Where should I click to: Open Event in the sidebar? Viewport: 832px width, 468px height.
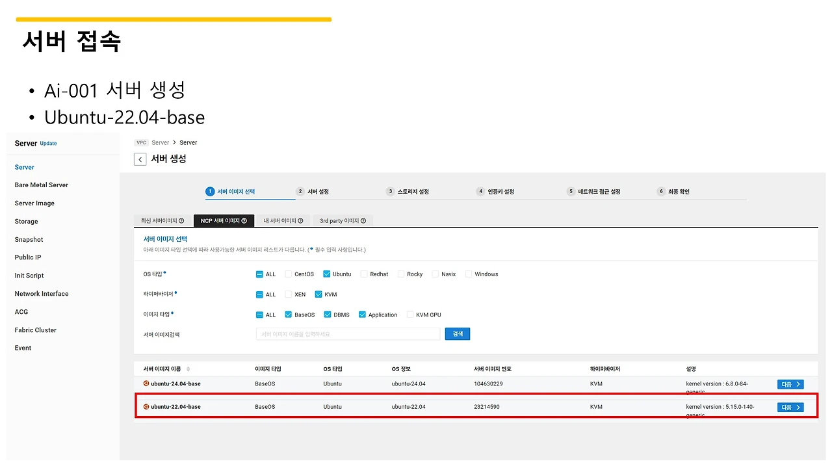23,348
